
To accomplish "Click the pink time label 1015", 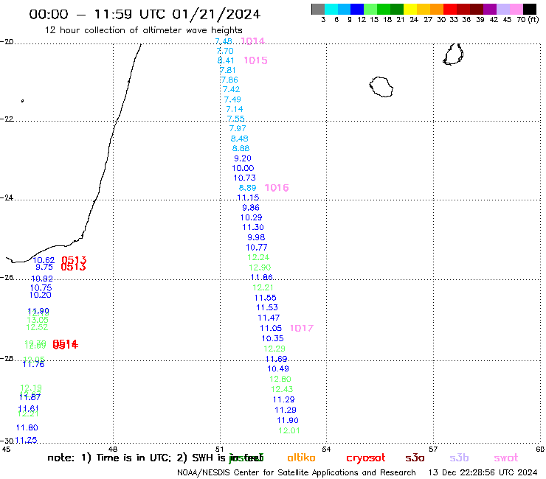I will tap(255, 60).
